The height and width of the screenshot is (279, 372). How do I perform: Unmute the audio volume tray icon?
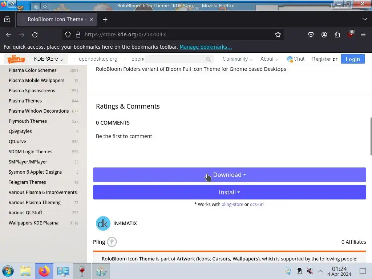310,271
